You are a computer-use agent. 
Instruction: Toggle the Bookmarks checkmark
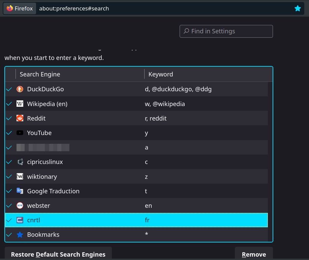pyautogui.click(x=9, y=235)
